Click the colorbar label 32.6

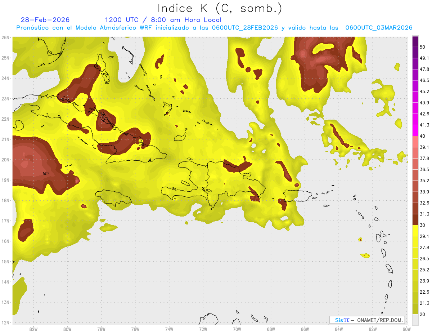pyautogui.click(x=424, y=203)
